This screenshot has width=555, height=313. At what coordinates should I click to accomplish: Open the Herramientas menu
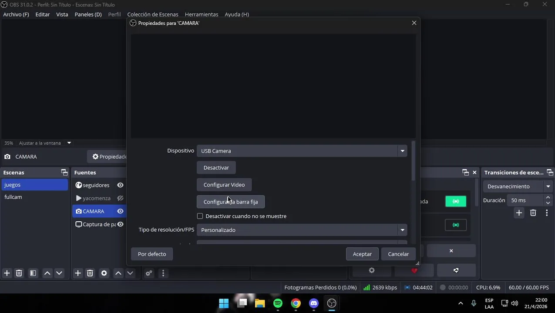(202, 14)
